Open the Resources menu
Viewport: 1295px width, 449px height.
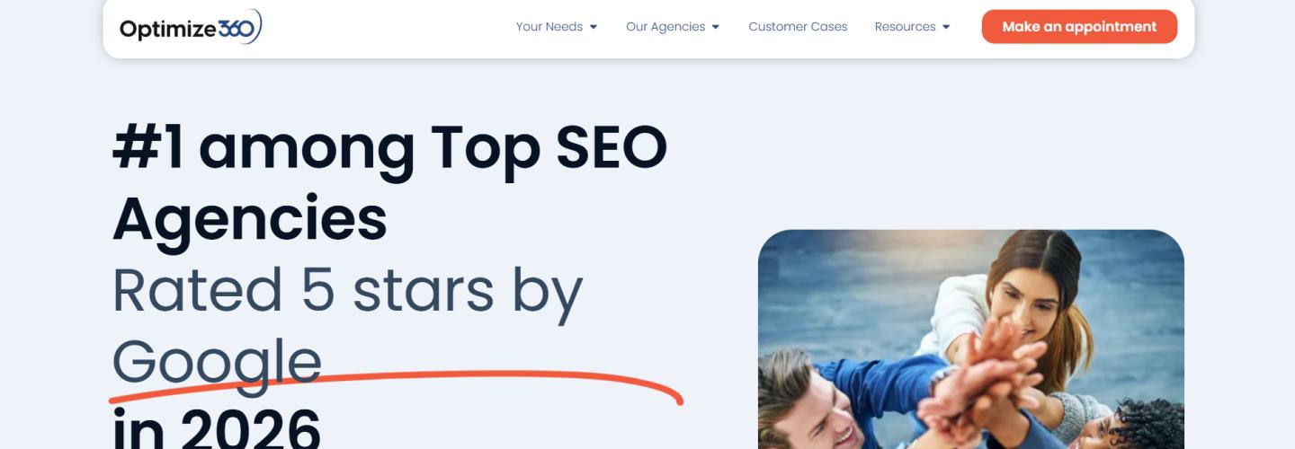[905, 27]
